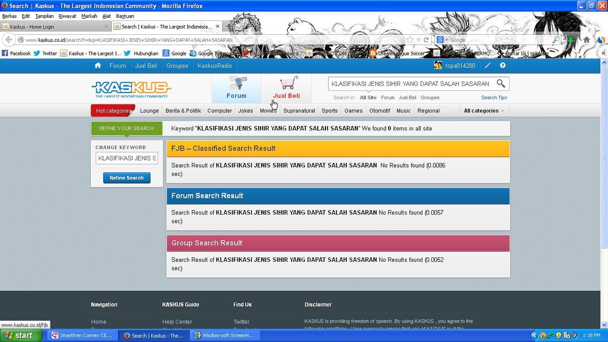The width and height of the screenshot is (608, 342).
Task: Show more bookmarks chevron
Action: (603, 53)
